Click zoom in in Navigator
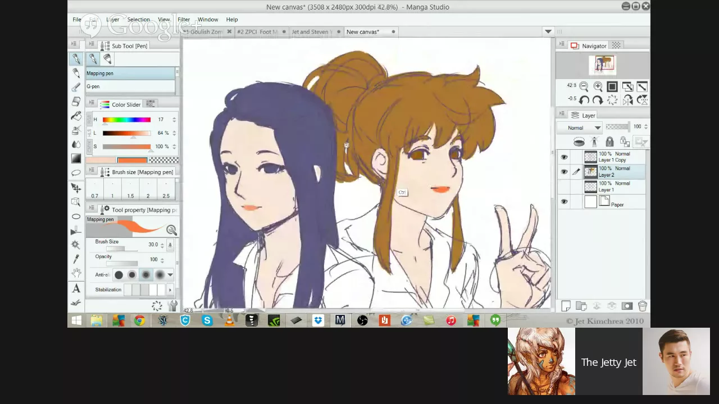Viewport: 719px width, 404px height. tap(598, 86)
